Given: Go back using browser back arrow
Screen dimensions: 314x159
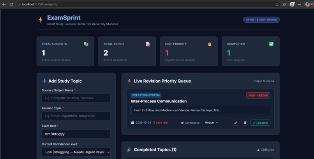Looking at the screenshot, I should 4,4.
